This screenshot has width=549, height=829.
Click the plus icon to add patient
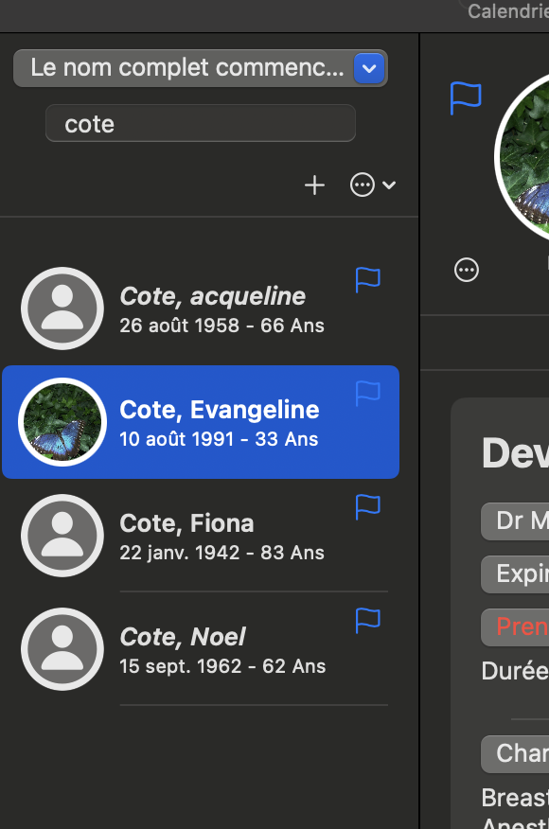[314, 185]
